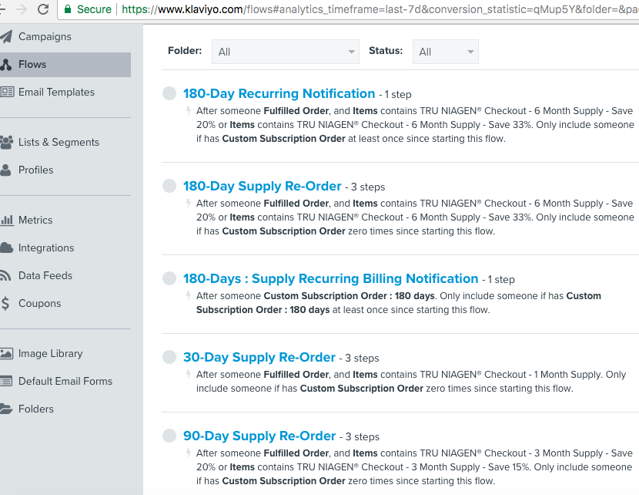Toggle status circle for 180-Day Recurring Notification
639x495 pixels.
click(169, 93)
